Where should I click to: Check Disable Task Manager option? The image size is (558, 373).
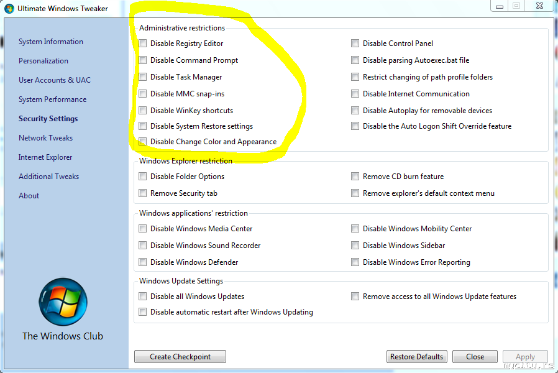point(143,77)
